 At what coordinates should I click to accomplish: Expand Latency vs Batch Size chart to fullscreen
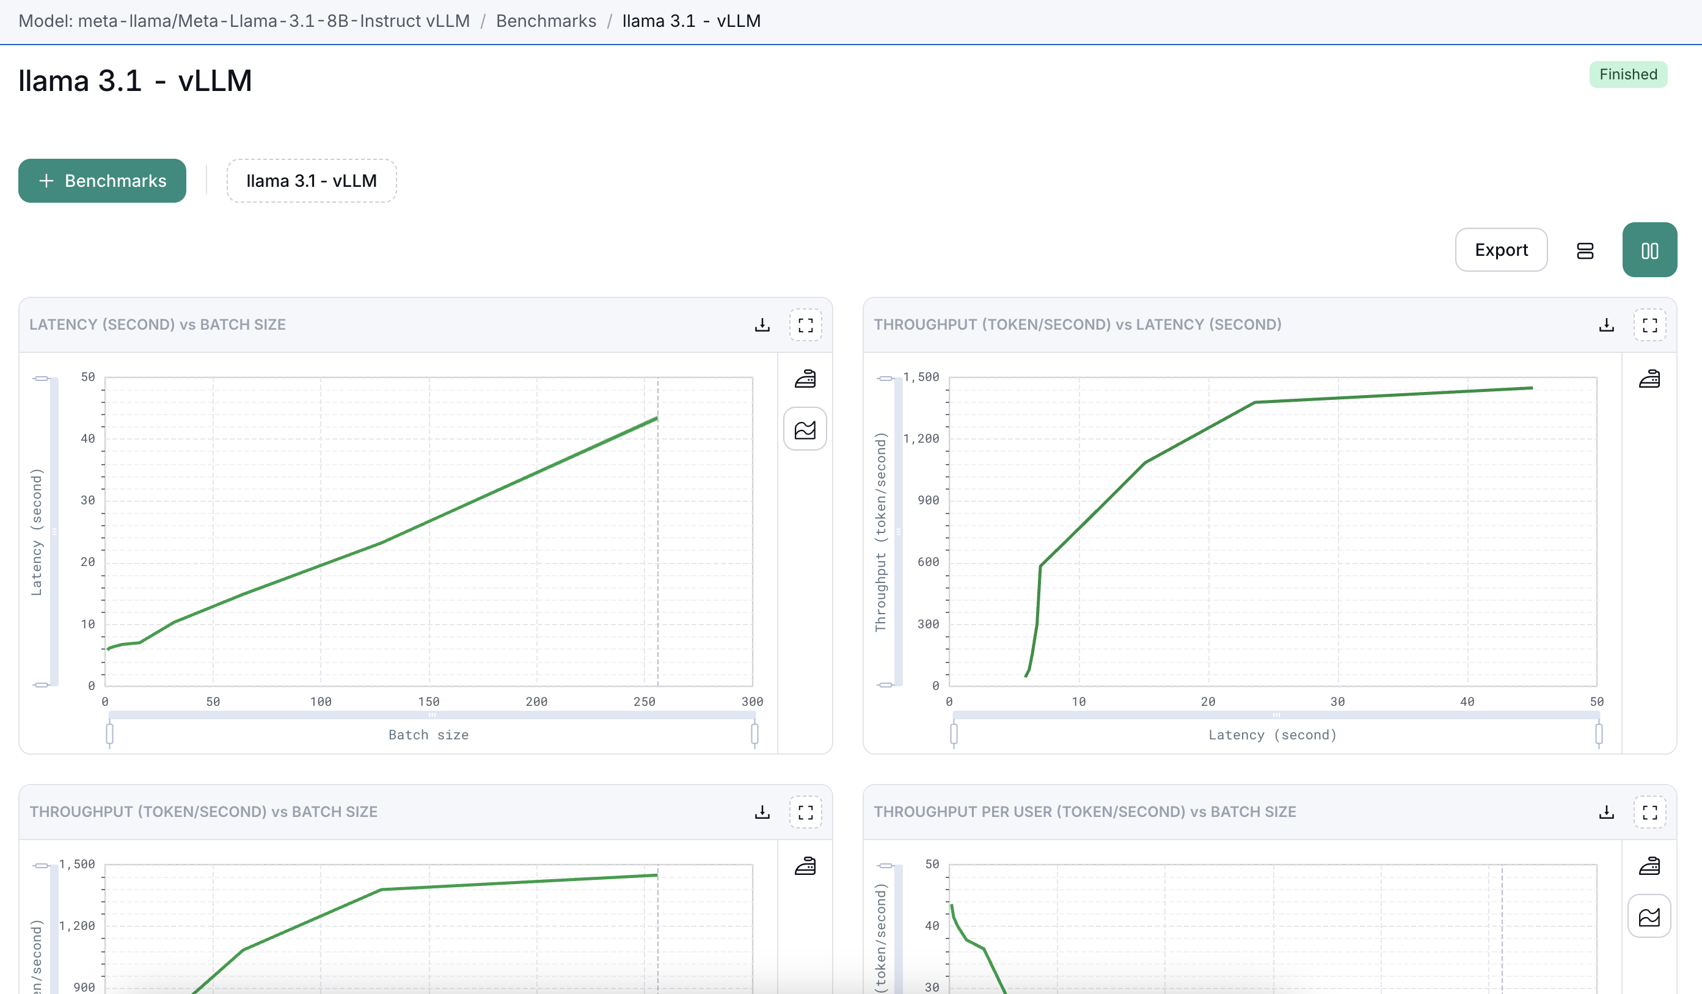tap(806, 325)
